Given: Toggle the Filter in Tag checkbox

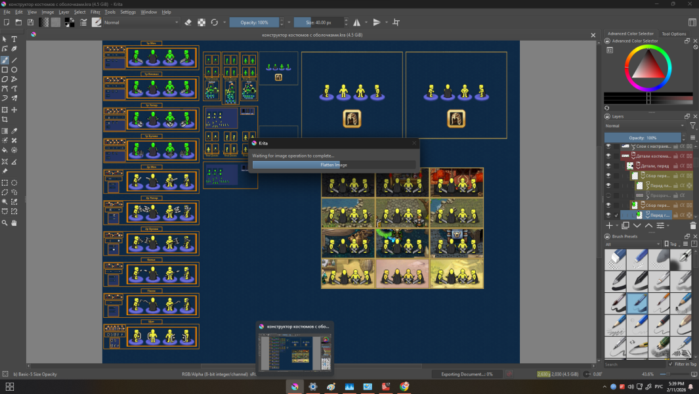Looking at the screenshot, I should click(x=671, y=364).
